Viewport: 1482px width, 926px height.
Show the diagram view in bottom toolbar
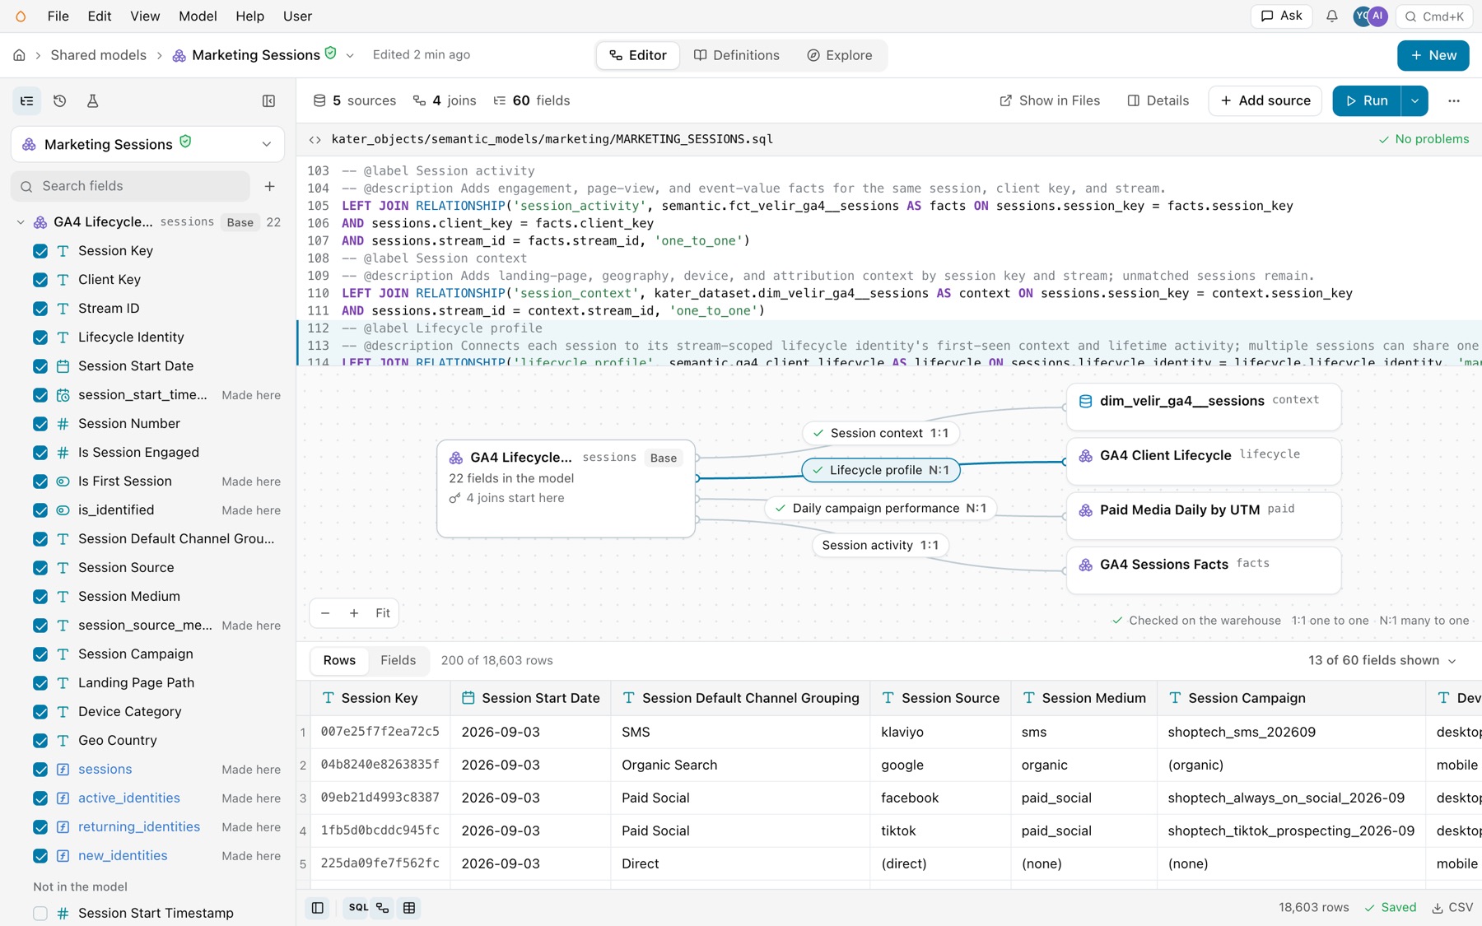click(383, 908)
